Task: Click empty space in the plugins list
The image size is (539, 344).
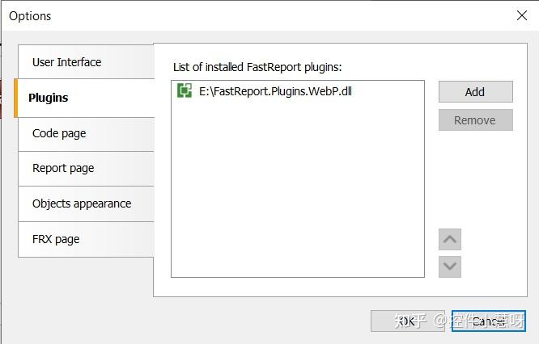Action: (298, 194)
